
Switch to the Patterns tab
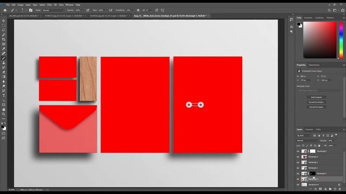pos(330,18)
